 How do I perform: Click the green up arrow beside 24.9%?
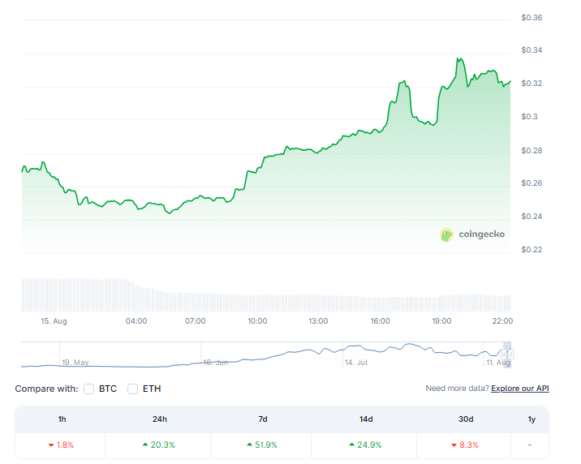(x=352, y=445)
